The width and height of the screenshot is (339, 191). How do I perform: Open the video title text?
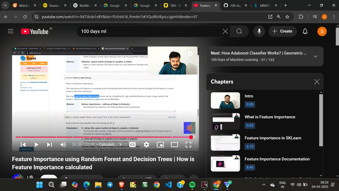coord(103,163)
